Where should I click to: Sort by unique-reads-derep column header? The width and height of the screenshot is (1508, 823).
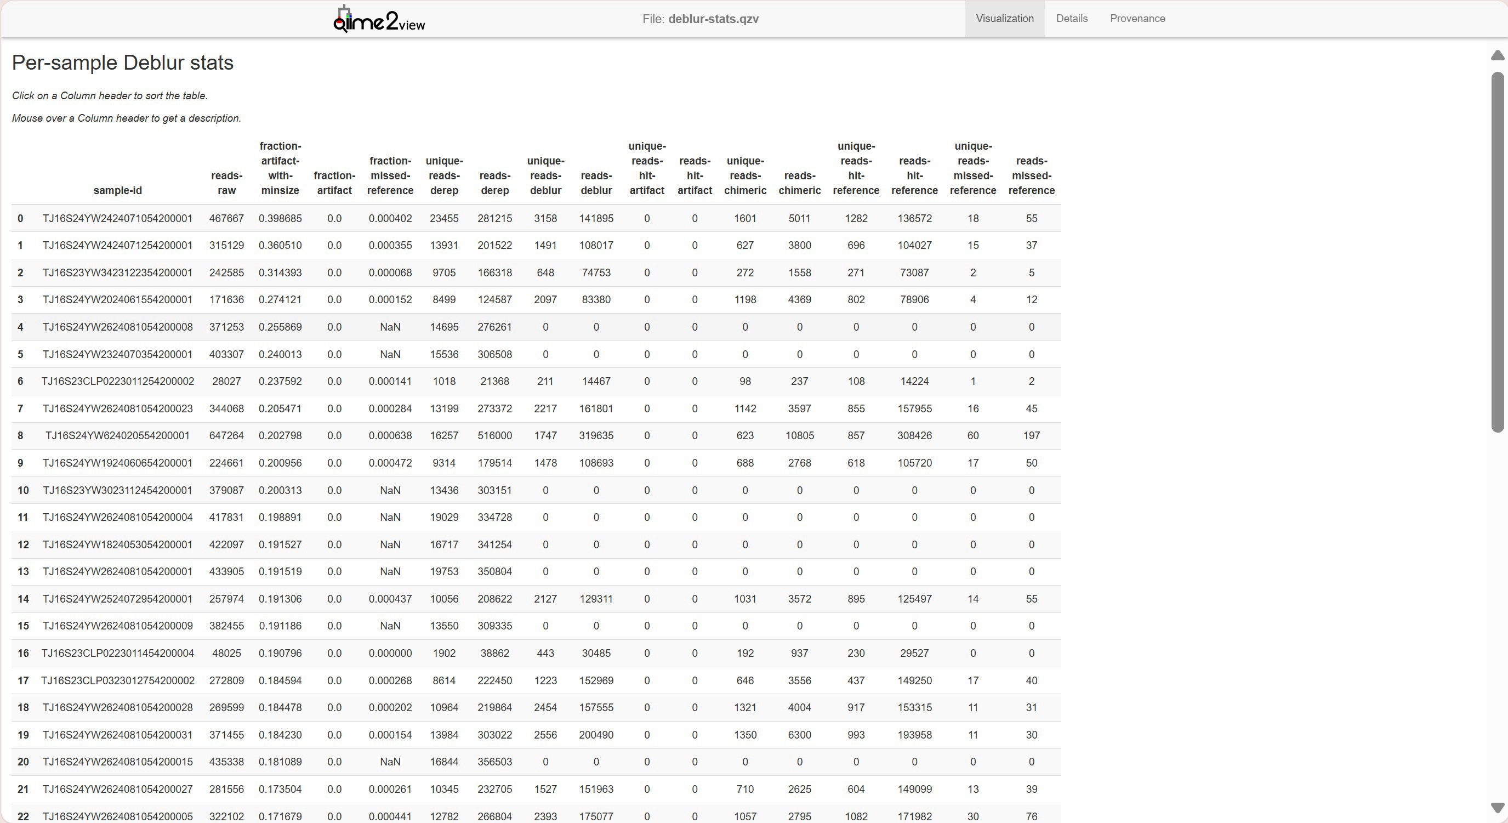coord(443,175)
